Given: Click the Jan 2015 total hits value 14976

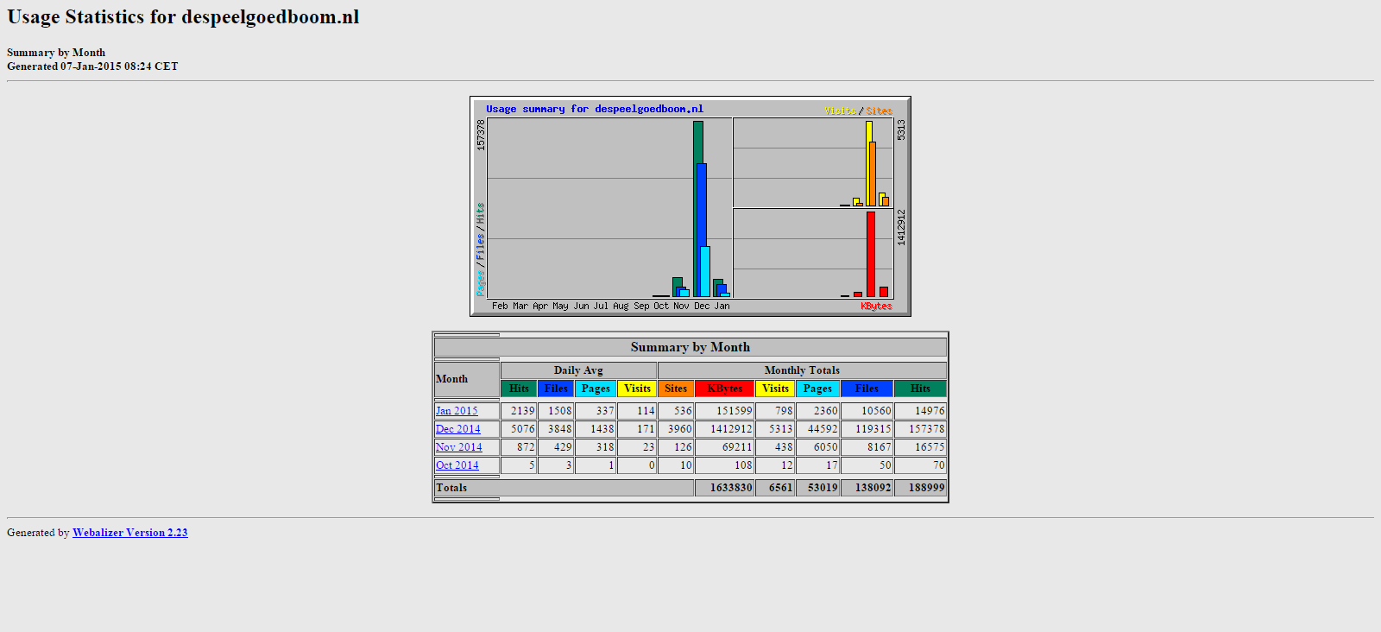Looking at the screenshot, I should coord(920,411).
